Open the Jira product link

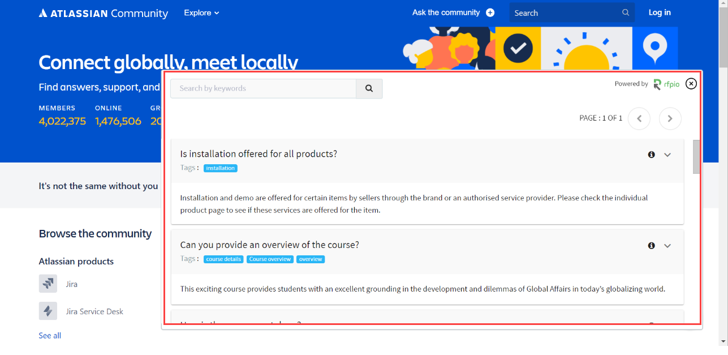tap(72, 284)
